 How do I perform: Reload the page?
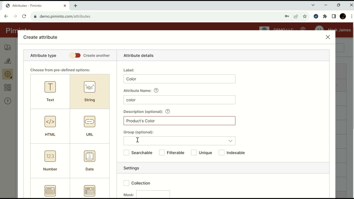pyautogui.click(x=24, y=16)
